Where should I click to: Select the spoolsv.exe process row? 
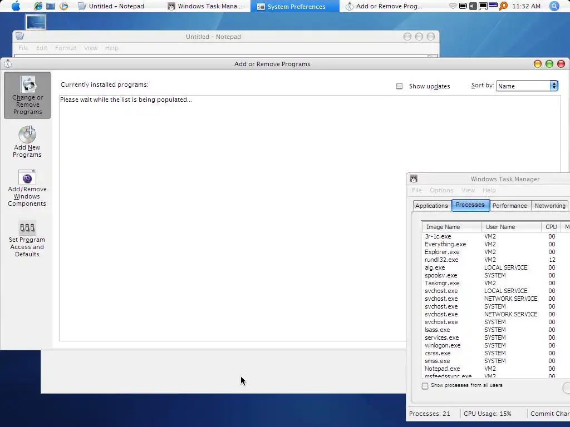(x=496, y=275)
